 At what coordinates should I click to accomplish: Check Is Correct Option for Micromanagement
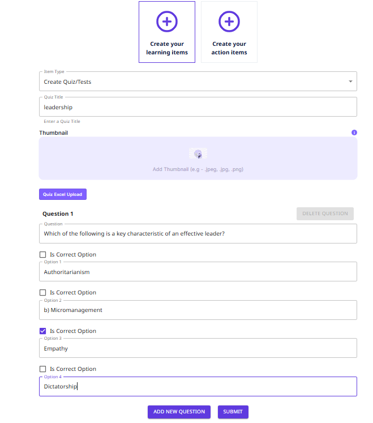click(43, 293)
